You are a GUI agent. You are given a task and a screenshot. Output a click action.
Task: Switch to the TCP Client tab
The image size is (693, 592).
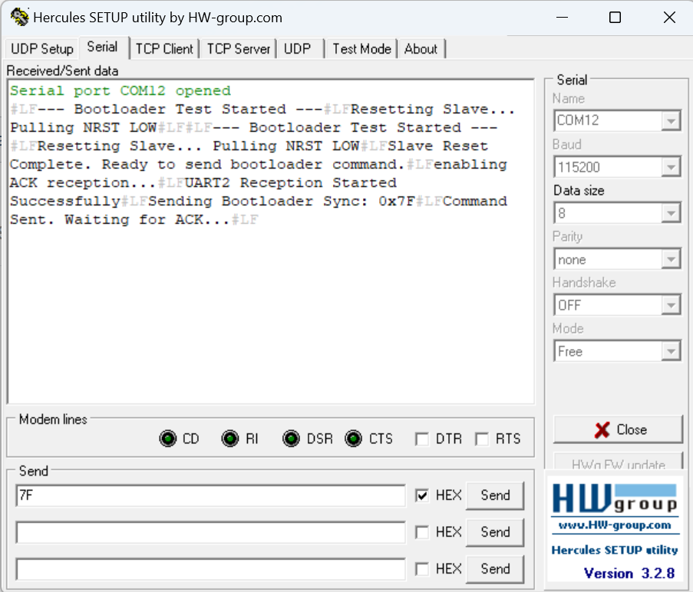click(164, 48)
